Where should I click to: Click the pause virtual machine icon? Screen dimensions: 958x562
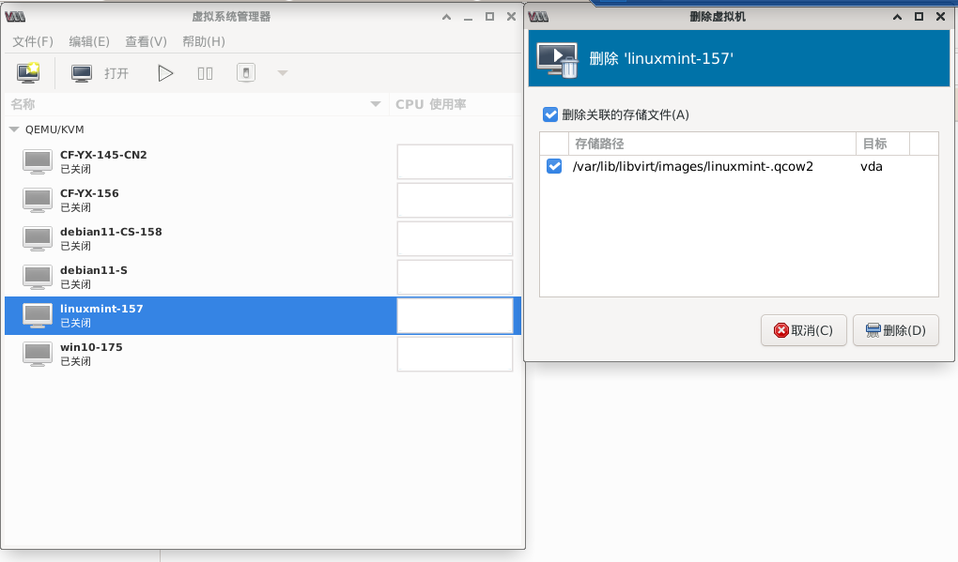pos(205,73)
